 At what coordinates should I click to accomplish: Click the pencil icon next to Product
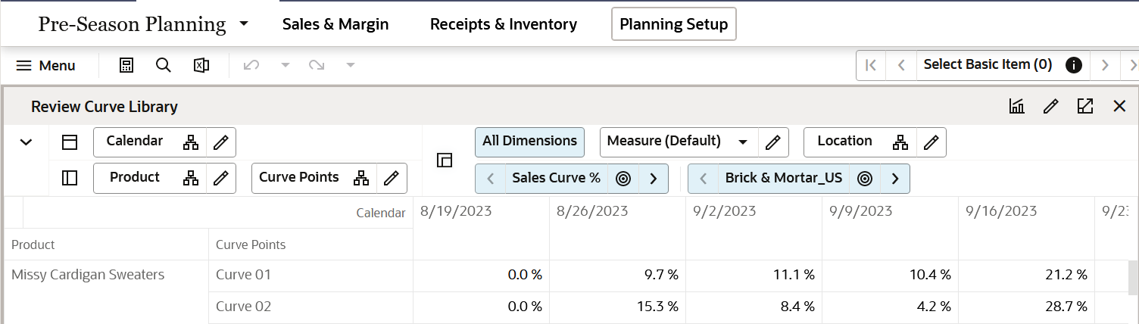point(220,178)
